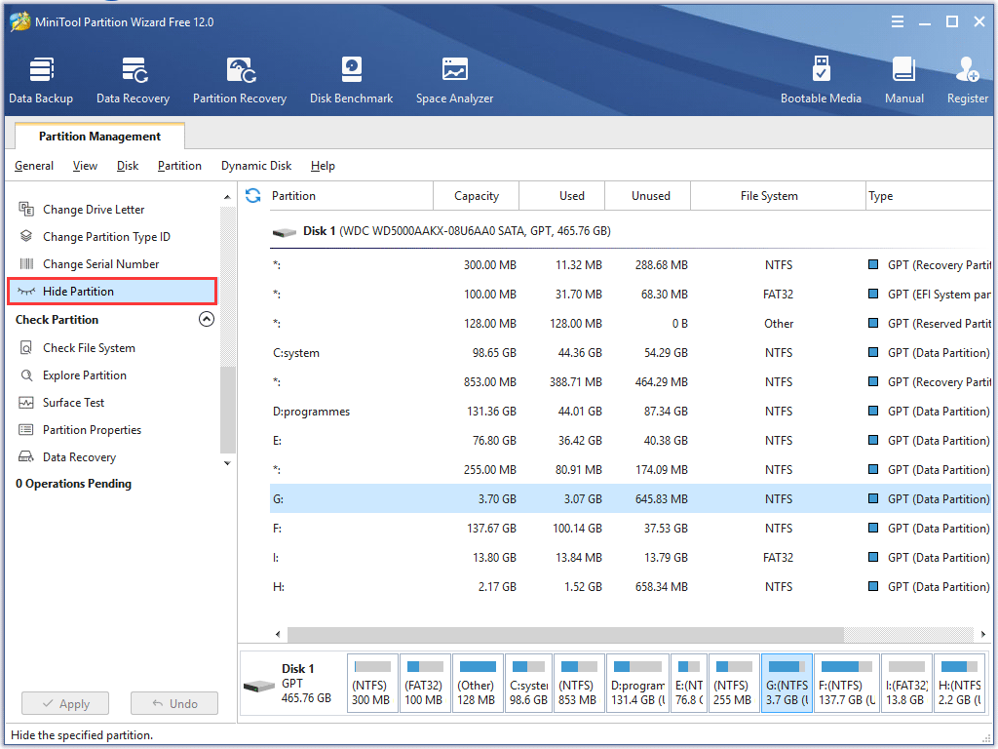Click the Undo button
Viewport: 998px width, 749px height.
tap(174, 704)
